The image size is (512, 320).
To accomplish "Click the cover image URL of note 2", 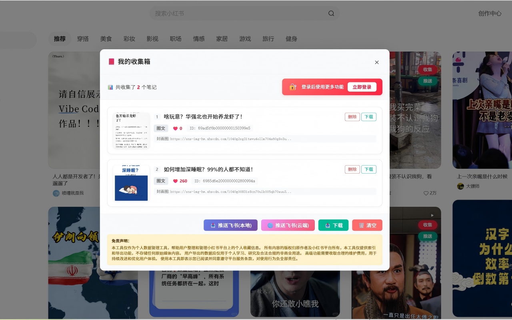I will pos(231,191).
